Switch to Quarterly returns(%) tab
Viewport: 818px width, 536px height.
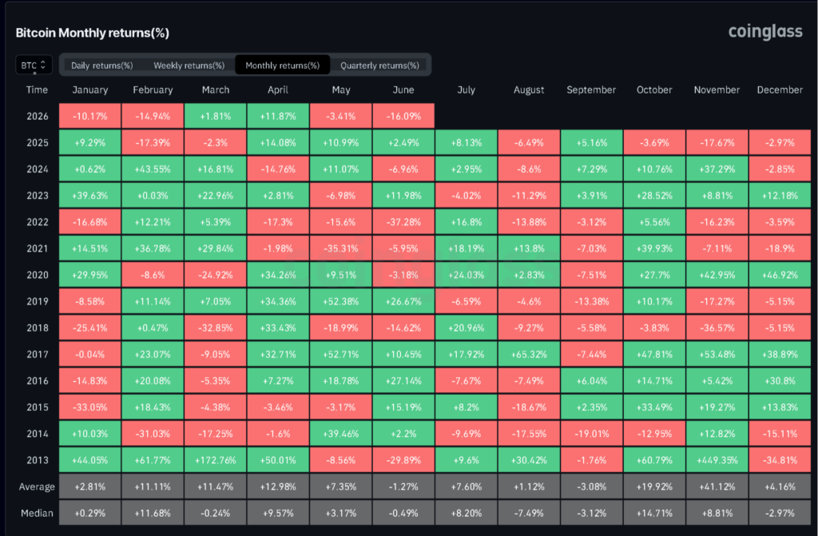pos(379,66)
